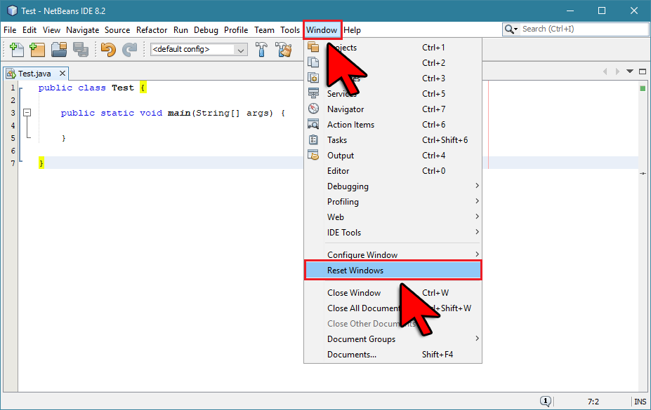Screen dimensions: 651x410
Task: Open Navigator via its compass icon
Action: 313,109
